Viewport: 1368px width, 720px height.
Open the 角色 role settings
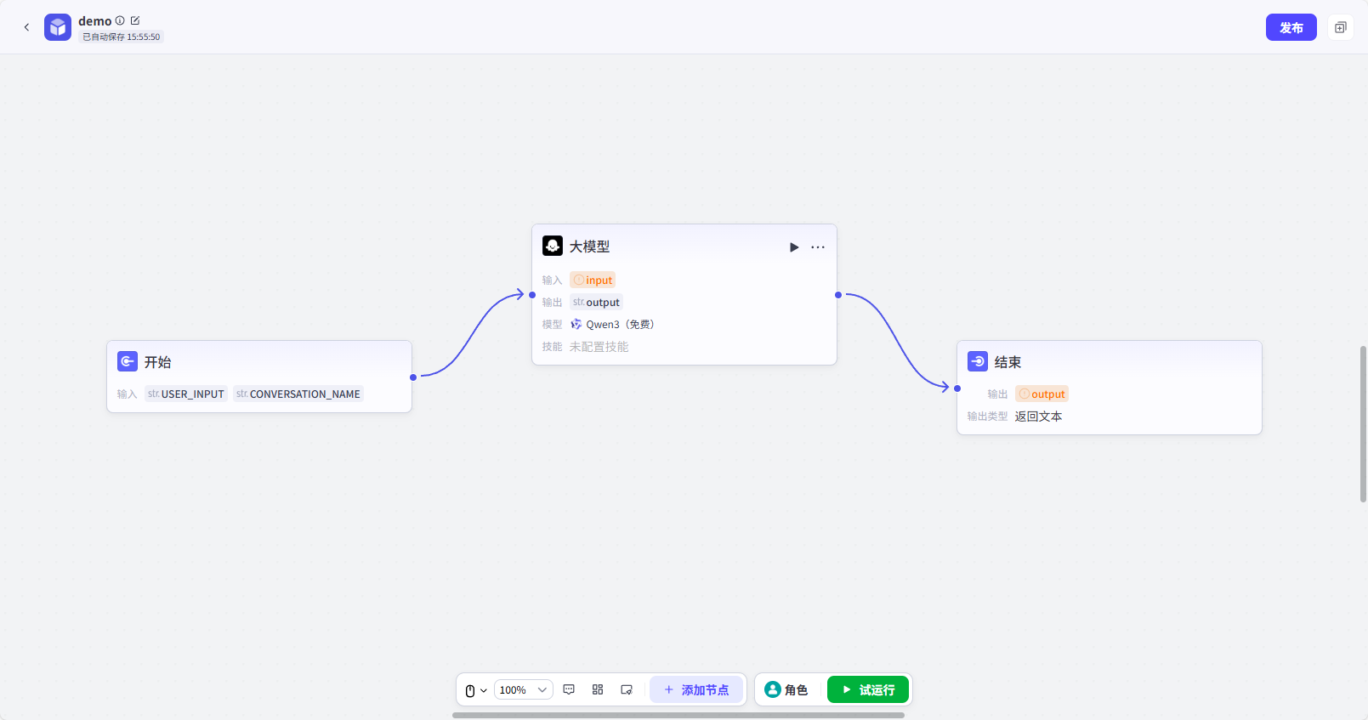(x=786, y=689)
